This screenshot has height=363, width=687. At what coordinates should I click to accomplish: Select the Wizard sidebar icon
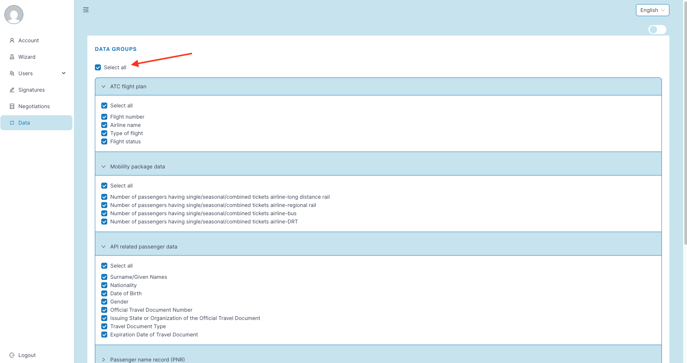(x=12, y=57)
